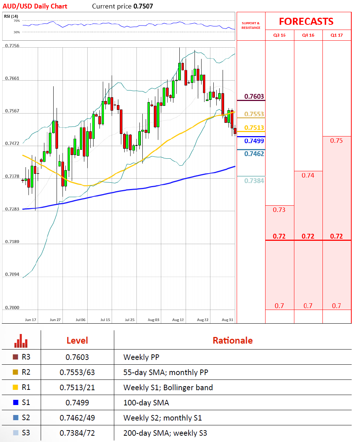355x442 pixels.
Task: Select the R3 dark red color swatch
Action: click(x=15, y=357)
